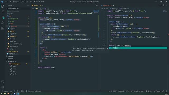Open the File menu
This screenshot has height=95, width=169.
pyautogui.click(x=6, y=2)
